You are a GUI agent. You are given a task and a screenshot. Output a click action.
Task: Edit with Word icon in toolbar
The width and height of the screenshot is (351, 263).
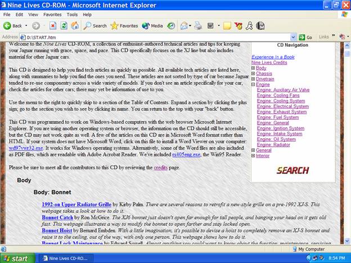[210, 26]
